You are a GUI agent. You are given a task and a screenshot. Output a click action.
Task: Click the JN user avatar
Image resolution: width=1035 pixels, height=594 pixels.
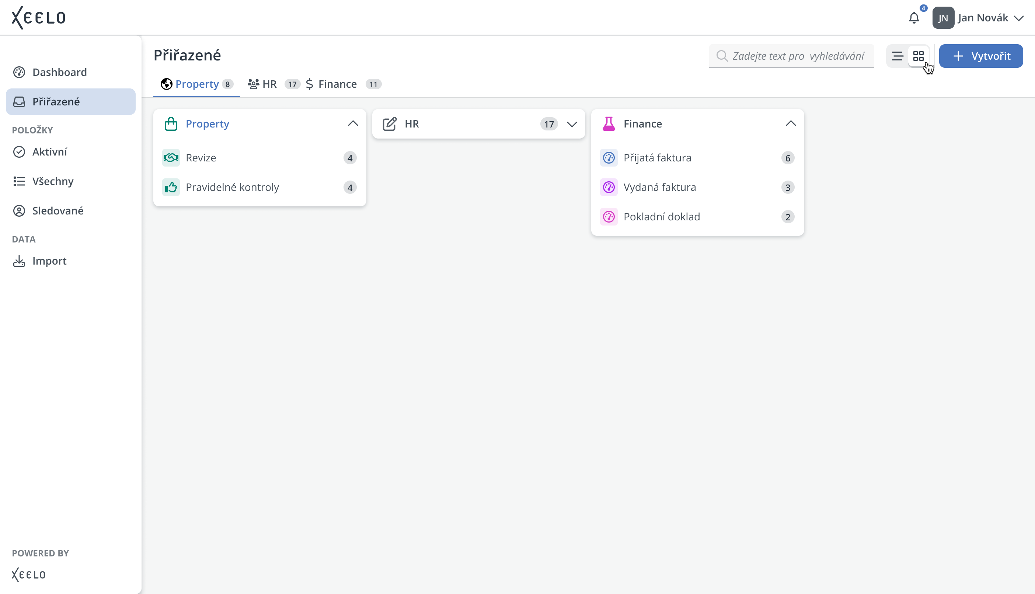pyautogui.click(x=943, y=18)
